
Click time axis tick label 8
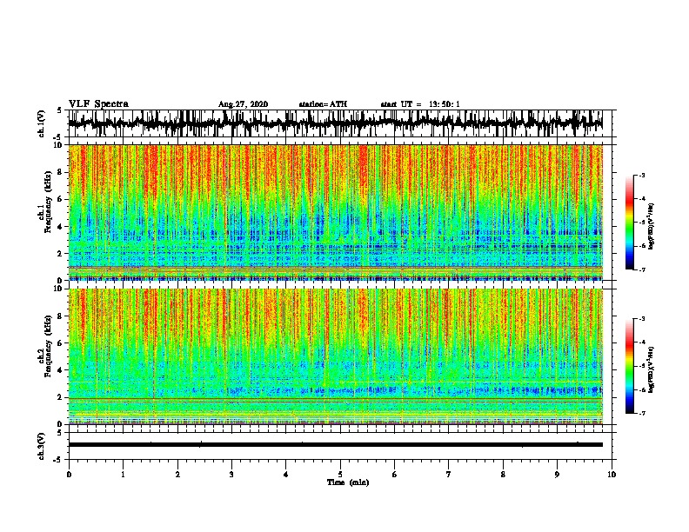(503, 475)
